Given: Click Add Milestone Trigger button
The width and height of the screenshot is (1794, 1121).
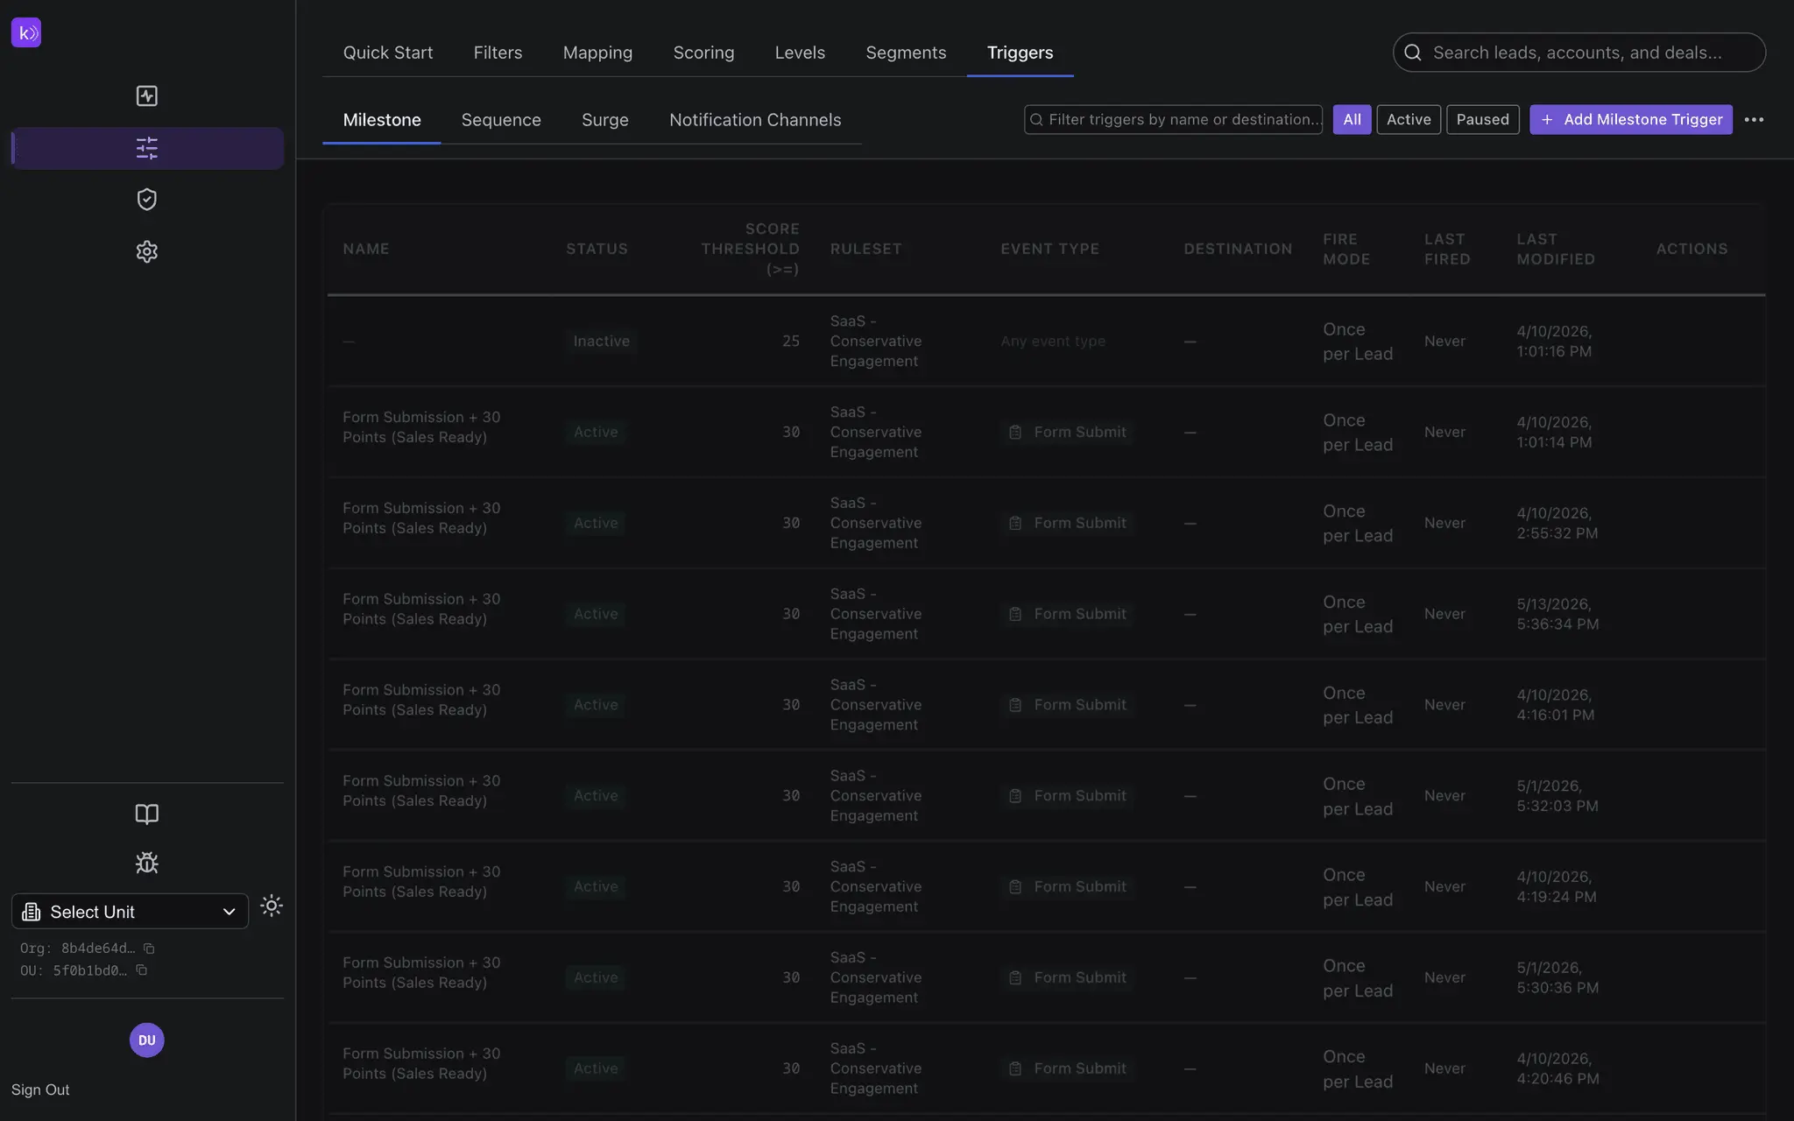Looking at the screenshot, I should 1630,120.
